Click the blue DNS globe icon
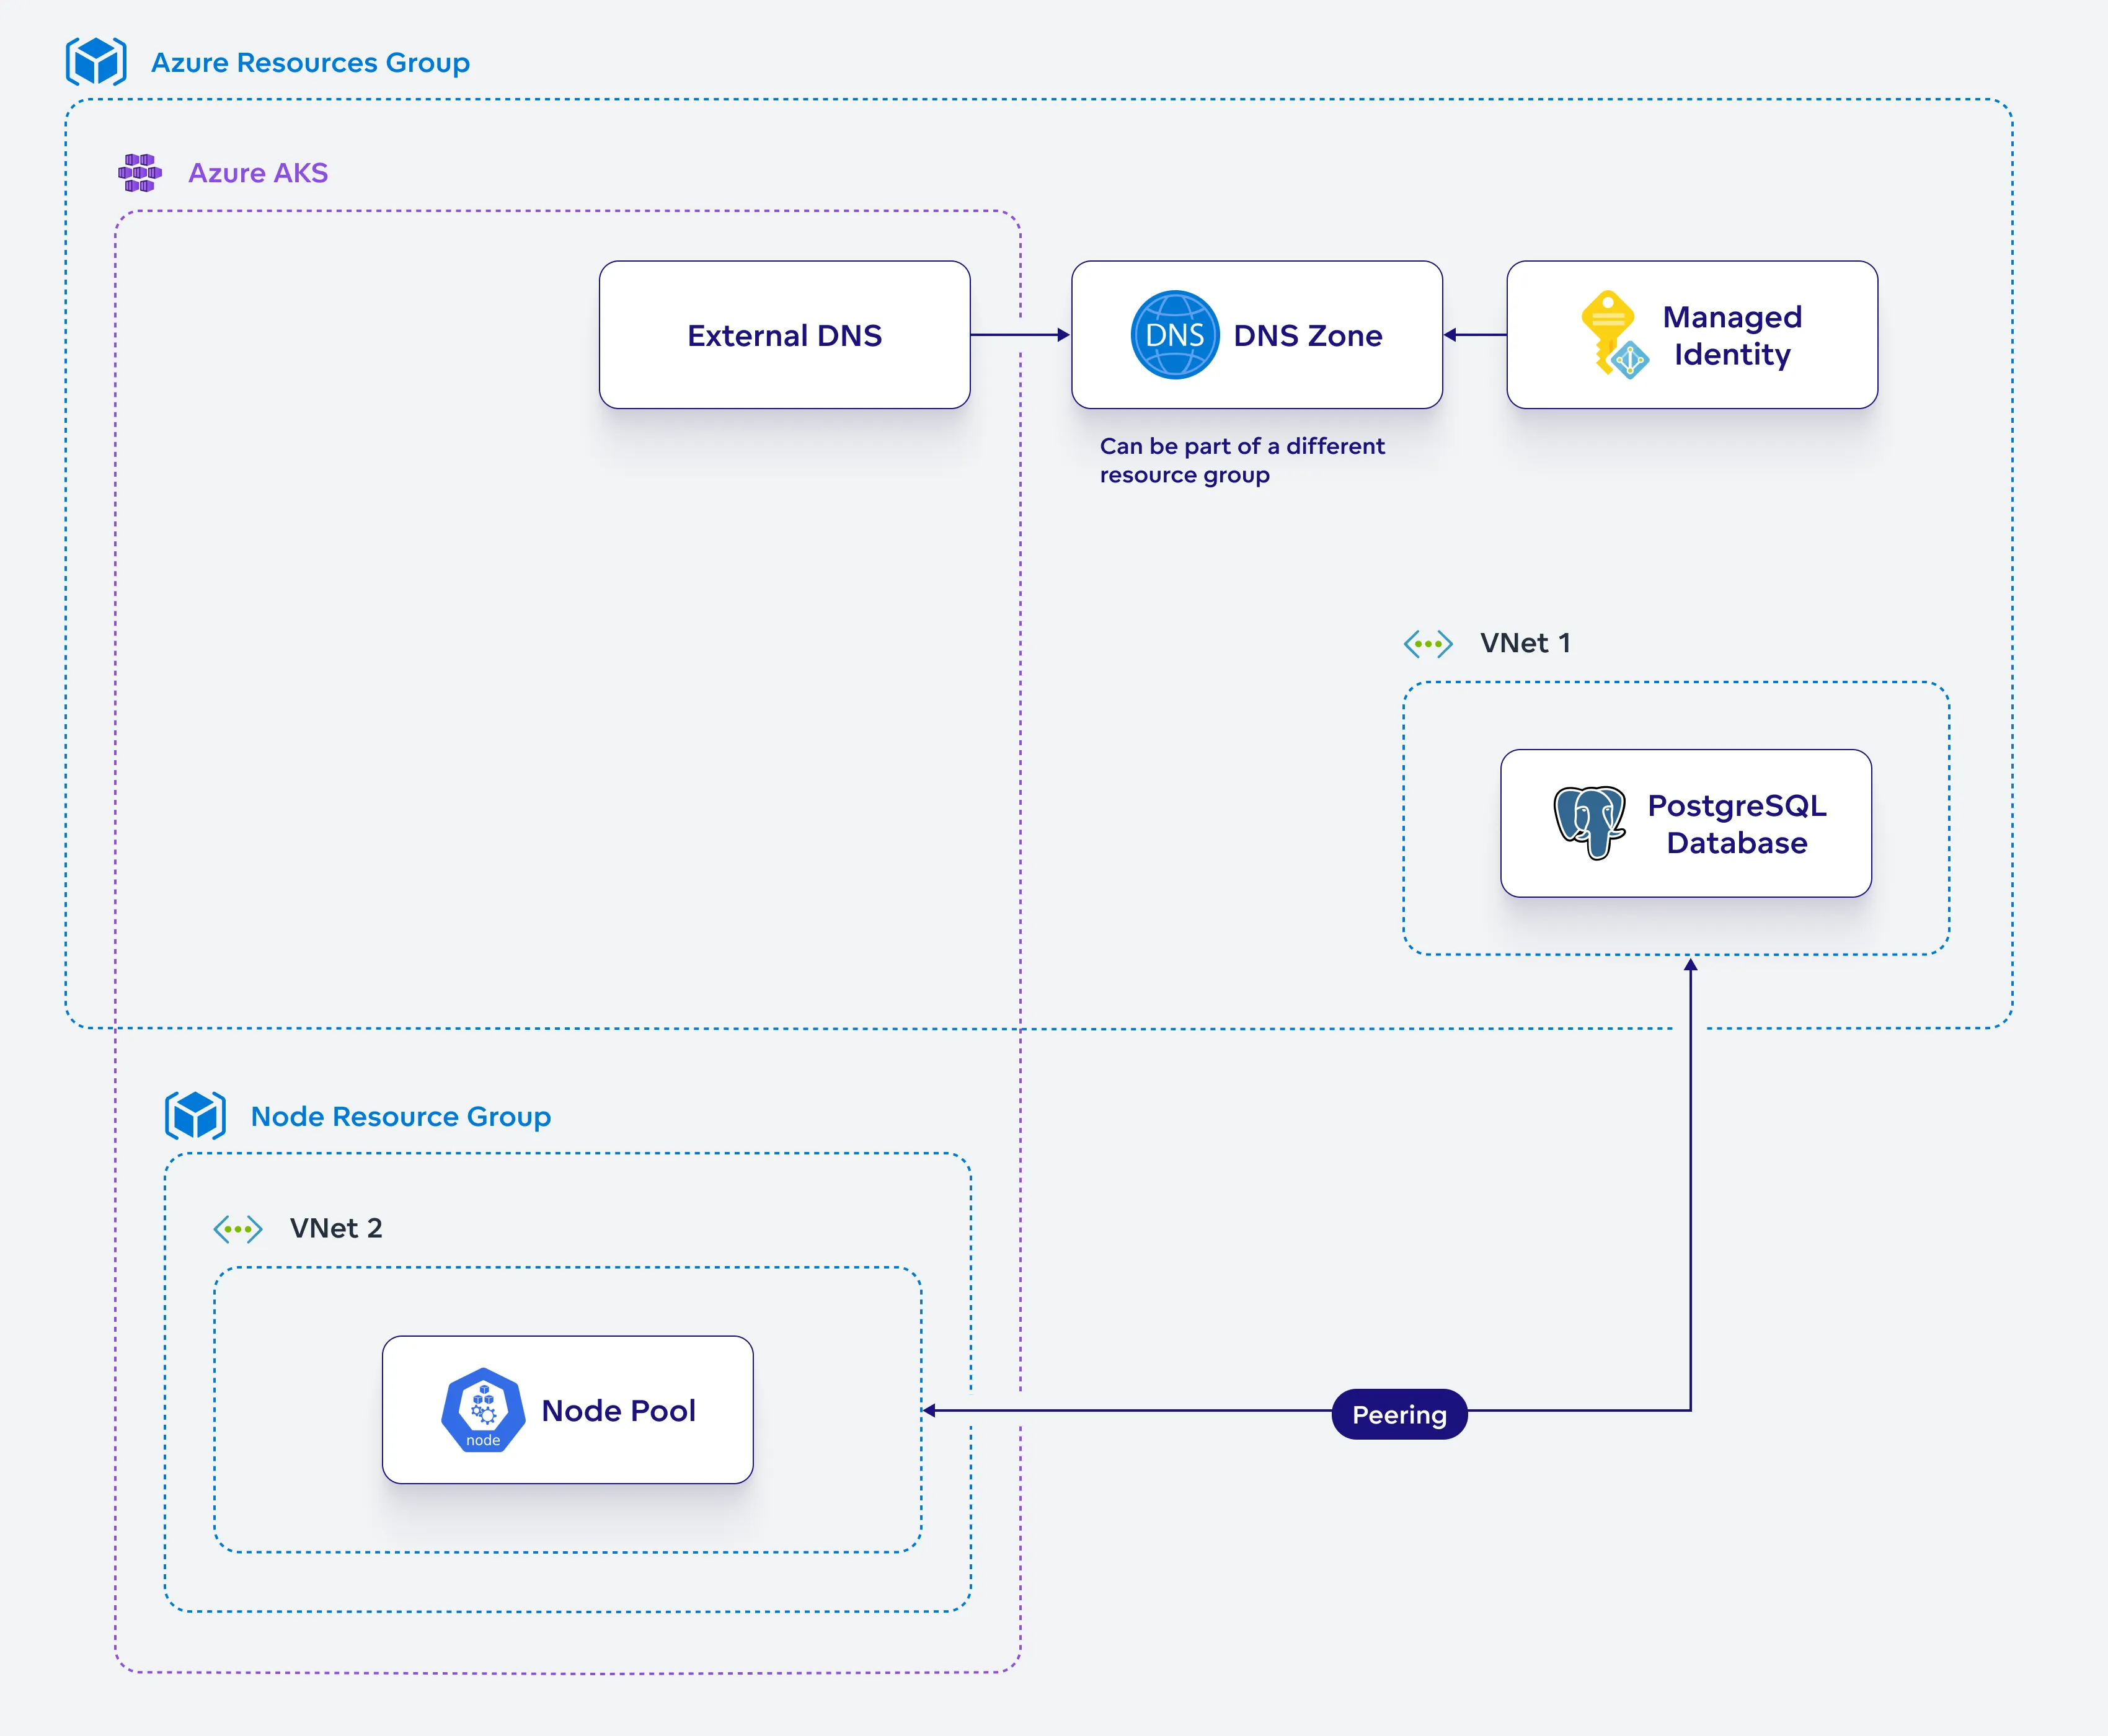Image resolution: width=2108 pixels, height=1736 pixels. 1174,335
